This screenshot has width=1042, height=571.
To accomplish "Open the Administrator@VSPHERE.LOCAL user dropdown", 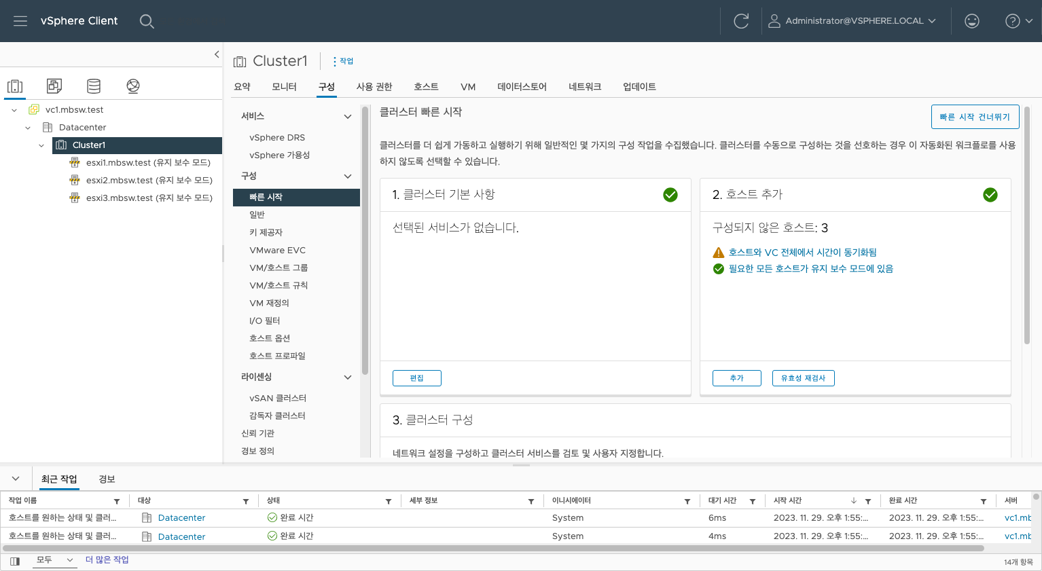I will [852, 21].
